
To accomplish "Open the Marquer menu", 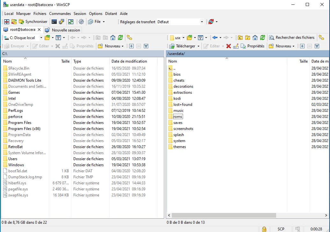I will click(23, 14).
